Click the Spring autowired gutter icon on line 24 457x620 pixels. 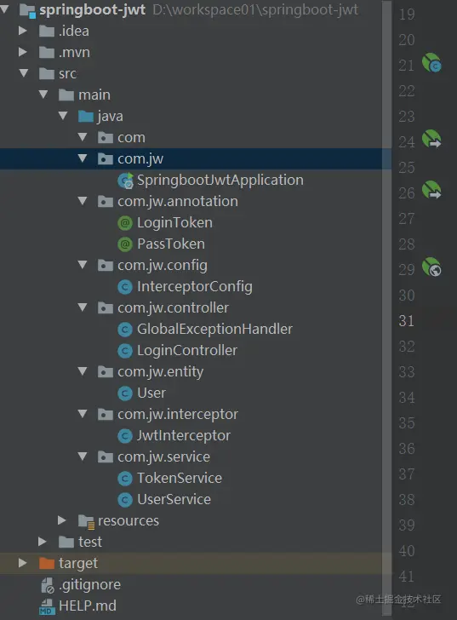coord(431,139)
